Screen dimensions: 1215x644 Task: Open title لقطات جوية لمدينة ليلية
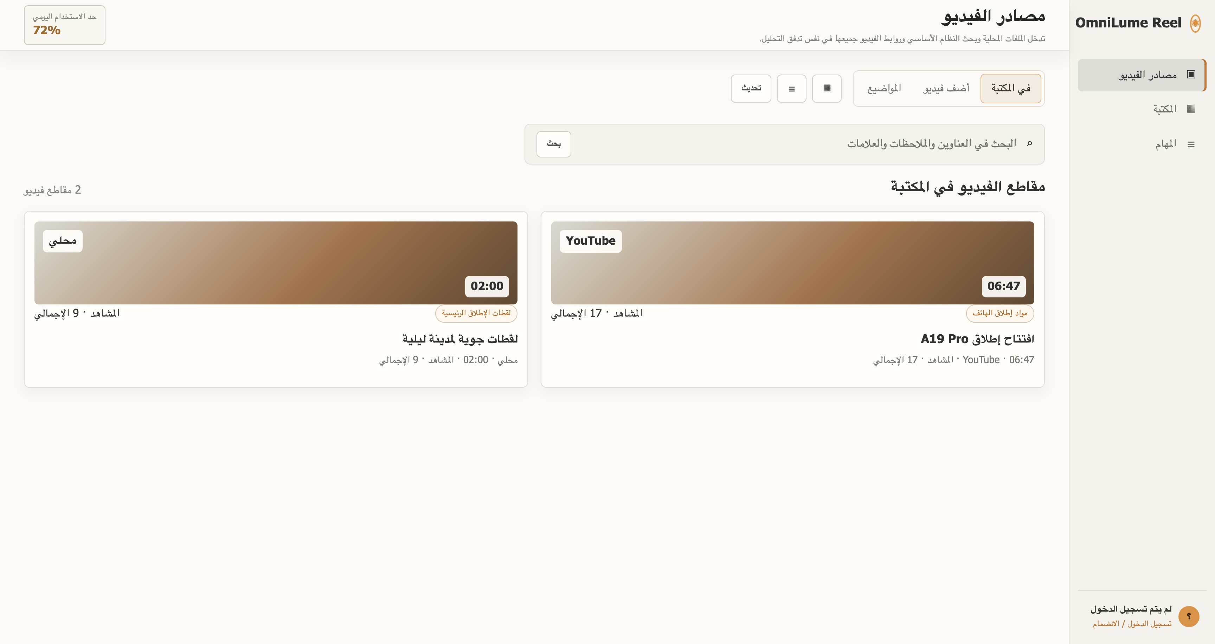[x=460, y=339]
